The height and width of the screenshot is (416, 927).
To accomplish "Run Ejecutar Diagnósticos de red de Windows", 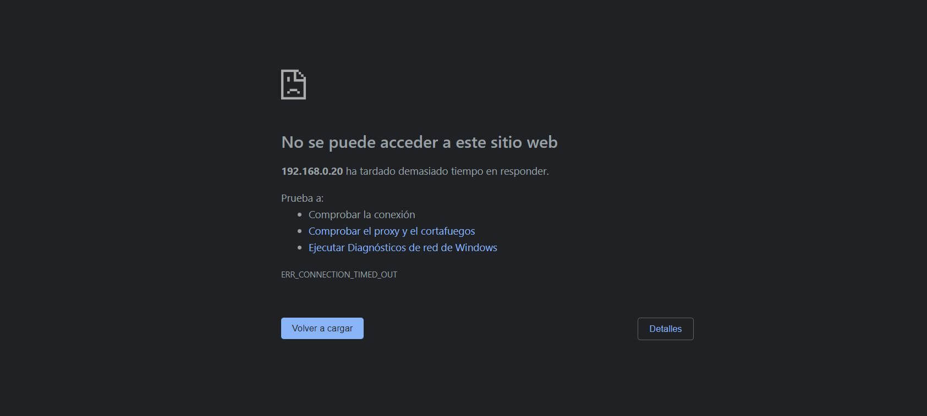I will pyautogui.click(x=403, y=248).
